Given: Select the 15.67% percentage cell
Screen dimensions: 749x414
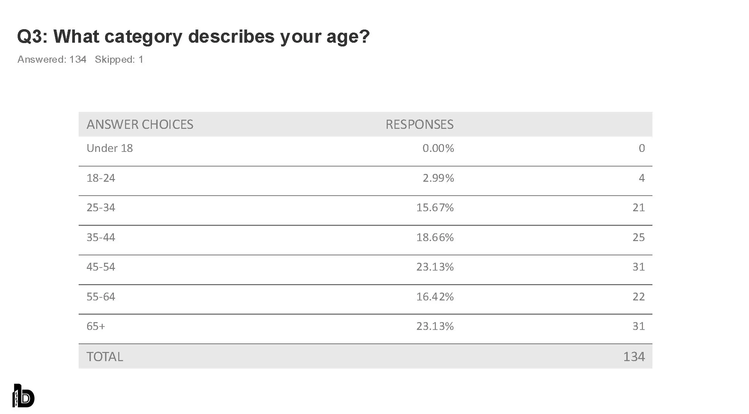Looking at the screenshot, I should pos(435,208).
